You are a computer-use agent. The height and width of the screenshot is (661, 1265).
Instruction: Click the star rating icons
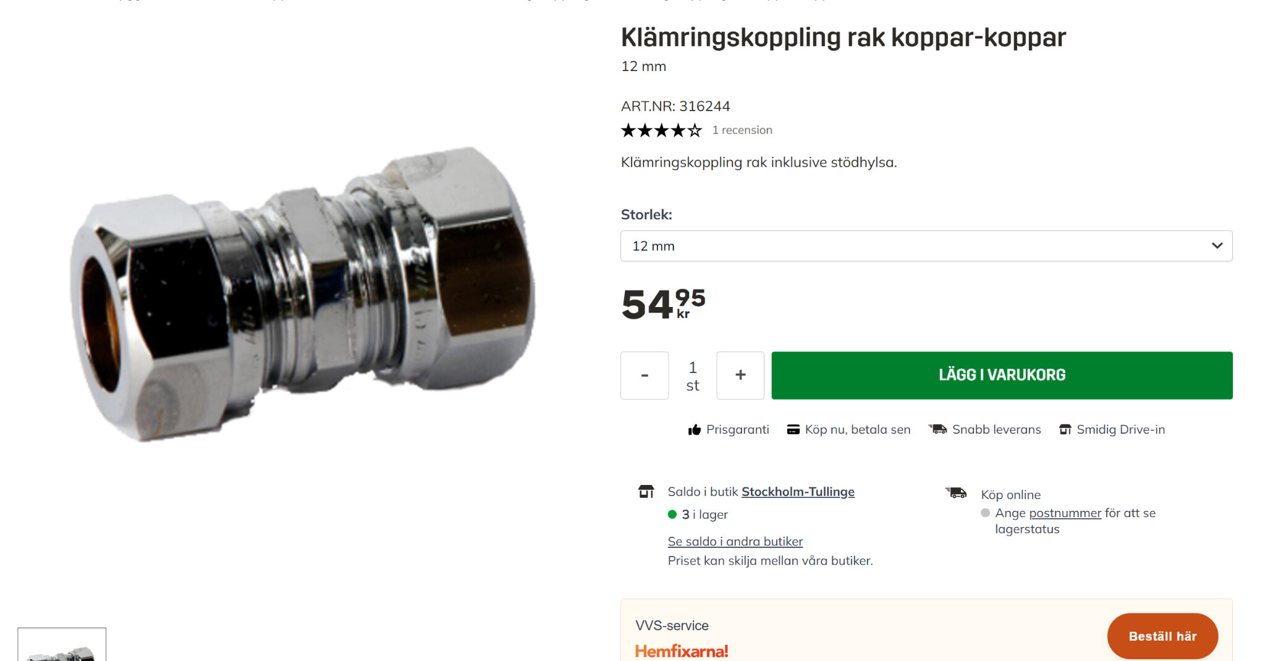tap(661, 130)
